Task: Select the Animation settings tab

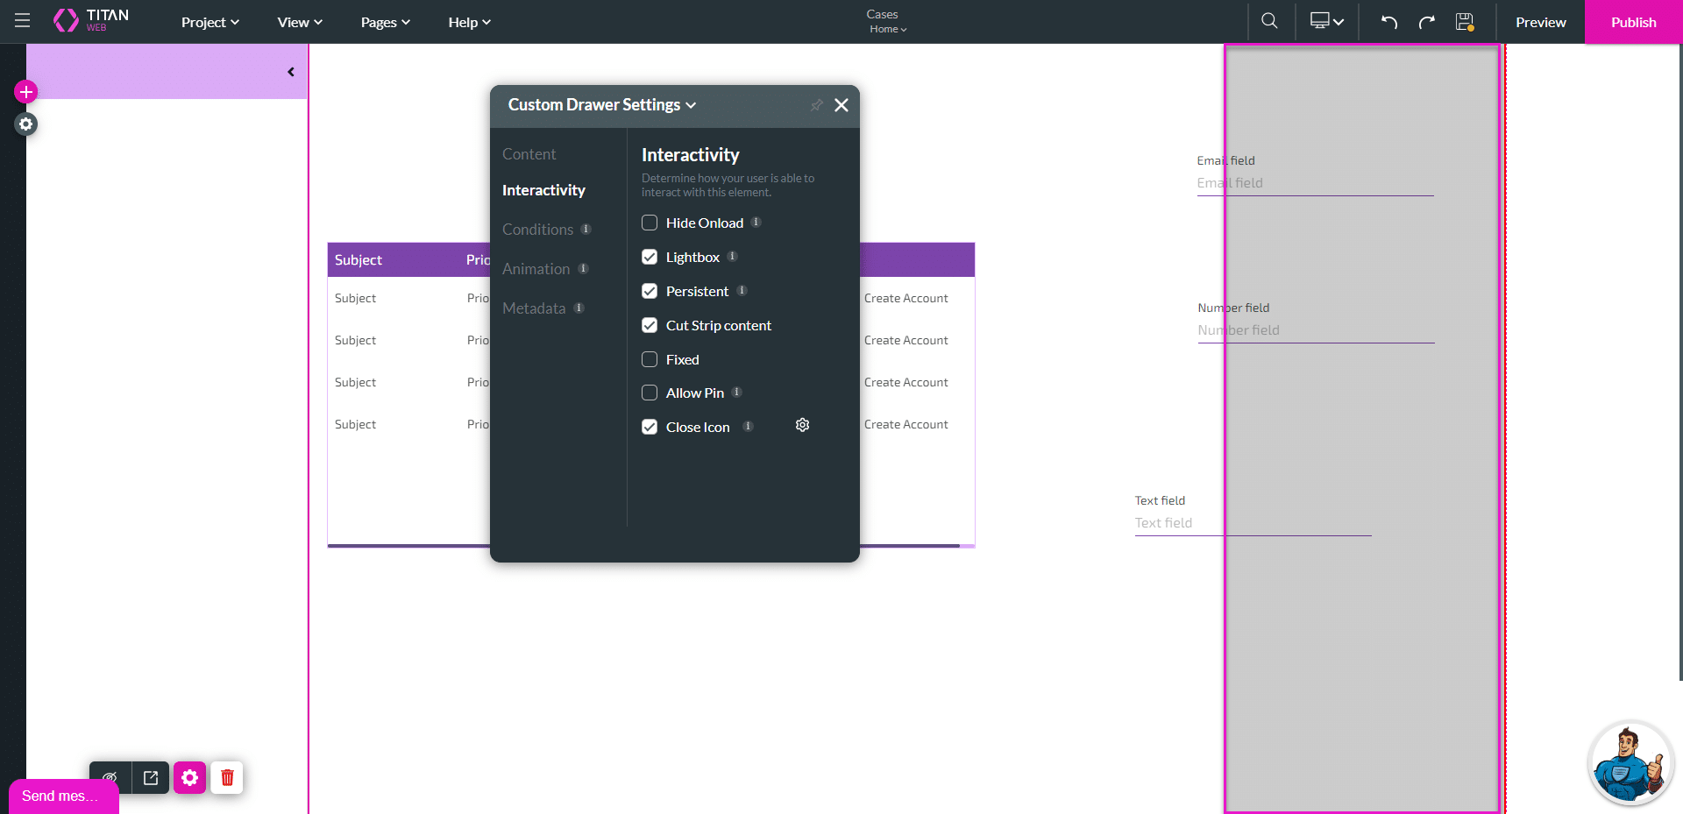Action: pyautogui.click(x=536, y=269)
